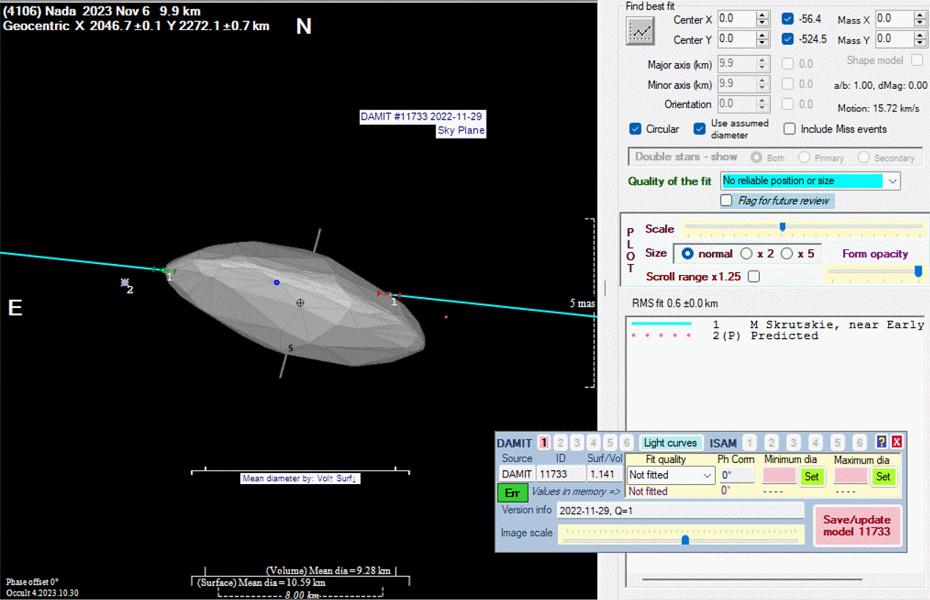Click Save/update model 11733 button

(x=857, y=525)
